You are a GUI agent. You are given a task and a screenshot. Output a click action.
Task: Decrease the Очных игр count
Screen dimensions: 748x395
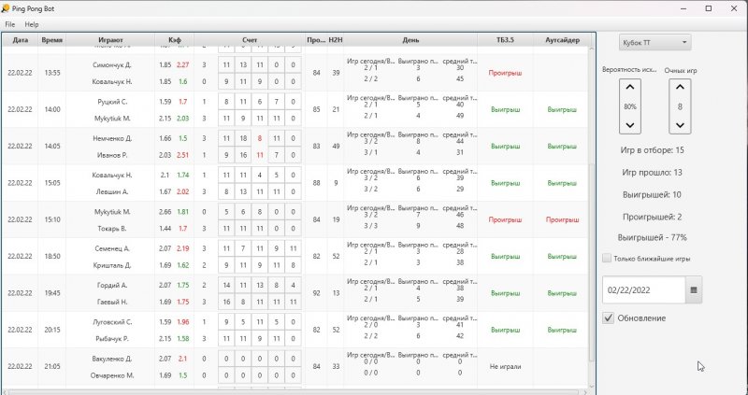(680, 124)
